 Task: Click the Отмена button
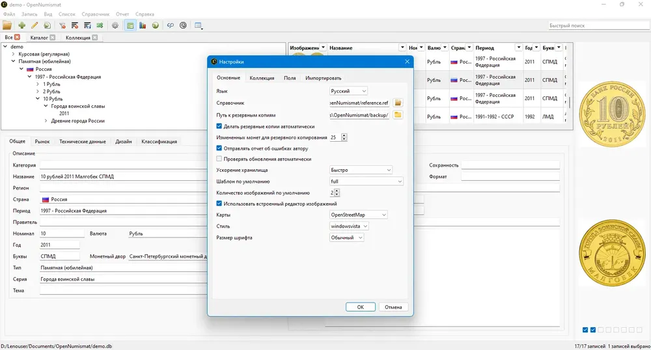click(x=393, y=307)
